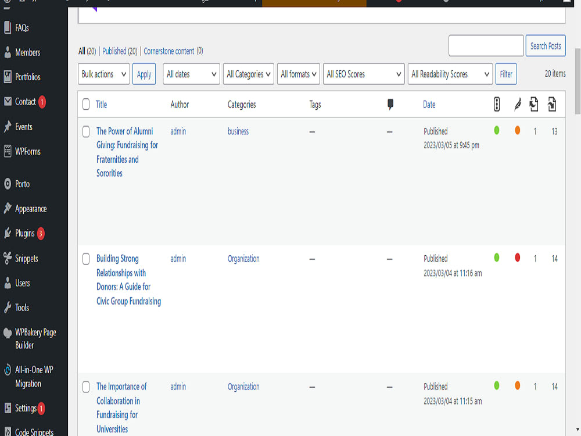Open Events pin icon in sidebar

click(8, 127)
